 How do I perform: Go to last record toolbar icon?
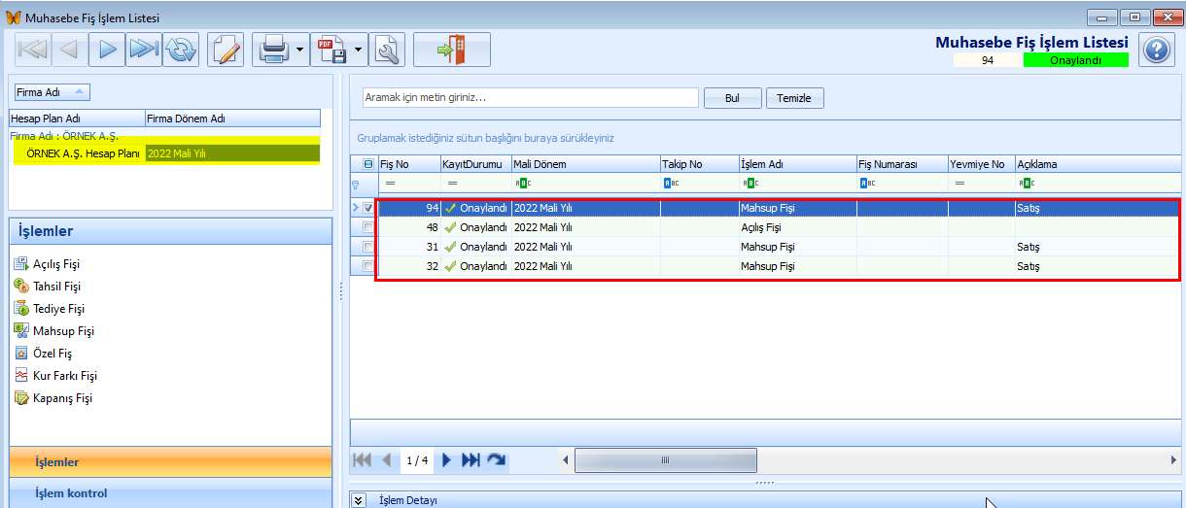pyautogui.click(x=144, y=50)
